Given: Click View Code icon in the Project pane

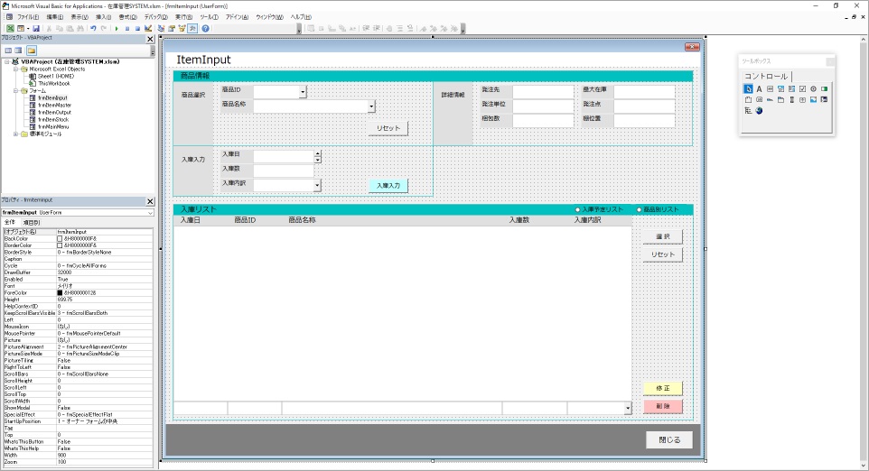Looking at the screenshot, I should [8, 51].
